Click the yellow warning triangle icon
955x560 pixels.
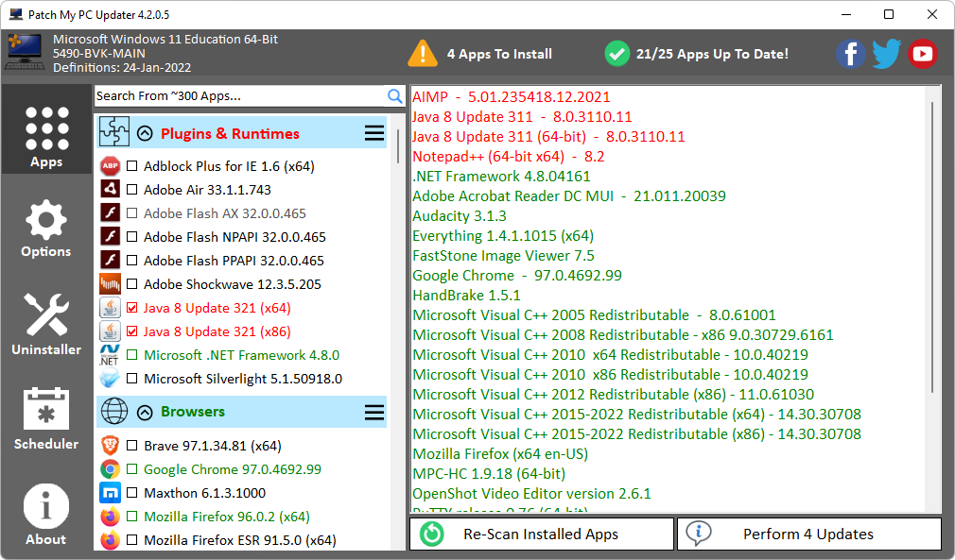pyautogui.click(x=422, y=54)
